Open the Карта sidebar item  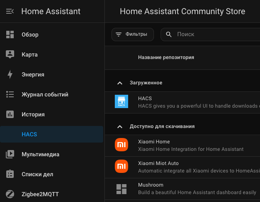tap(52, 54)
